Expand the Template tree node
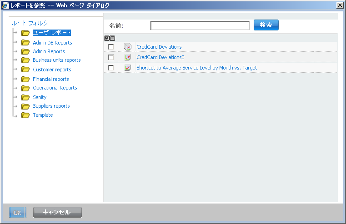 point(15,115)
